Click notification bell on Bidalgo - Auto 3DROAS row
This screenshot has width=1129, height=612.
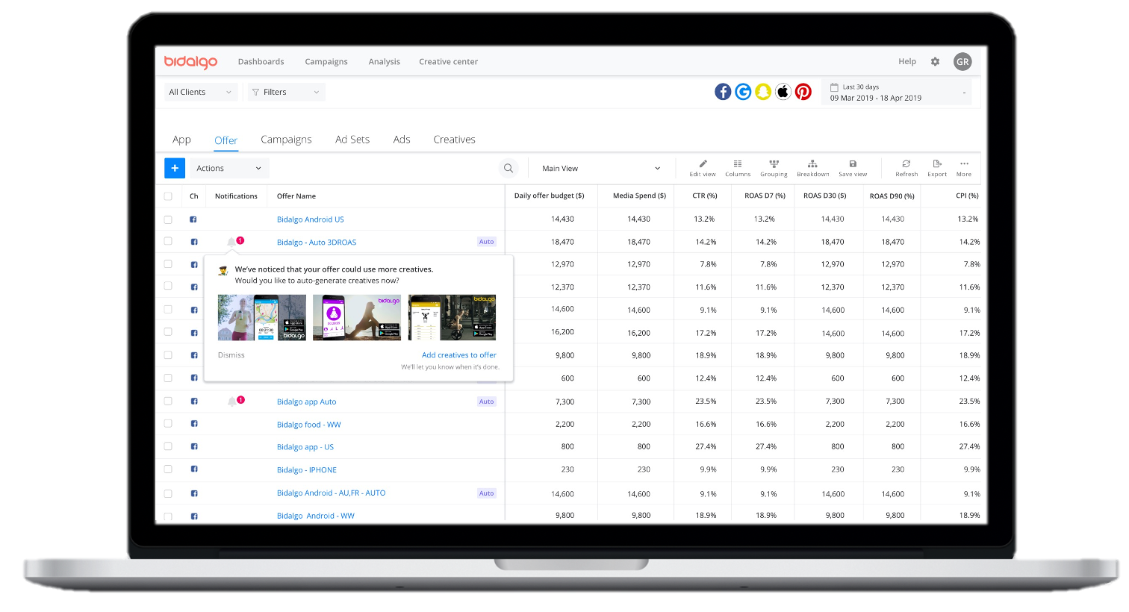pos(232,242)
